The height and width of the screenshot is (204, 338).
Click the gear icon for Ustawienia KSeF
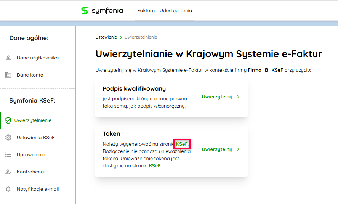(8, 138)
